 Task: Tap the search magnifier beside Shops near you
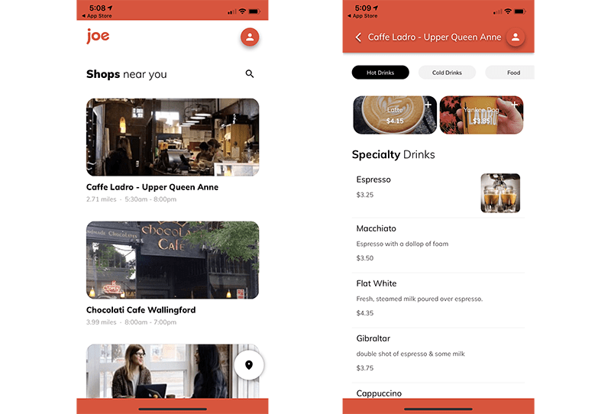coord(250,74)
